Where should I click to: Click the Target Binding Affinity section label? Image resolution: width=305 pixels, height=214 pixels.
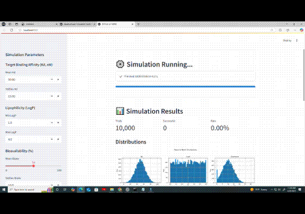29,65
